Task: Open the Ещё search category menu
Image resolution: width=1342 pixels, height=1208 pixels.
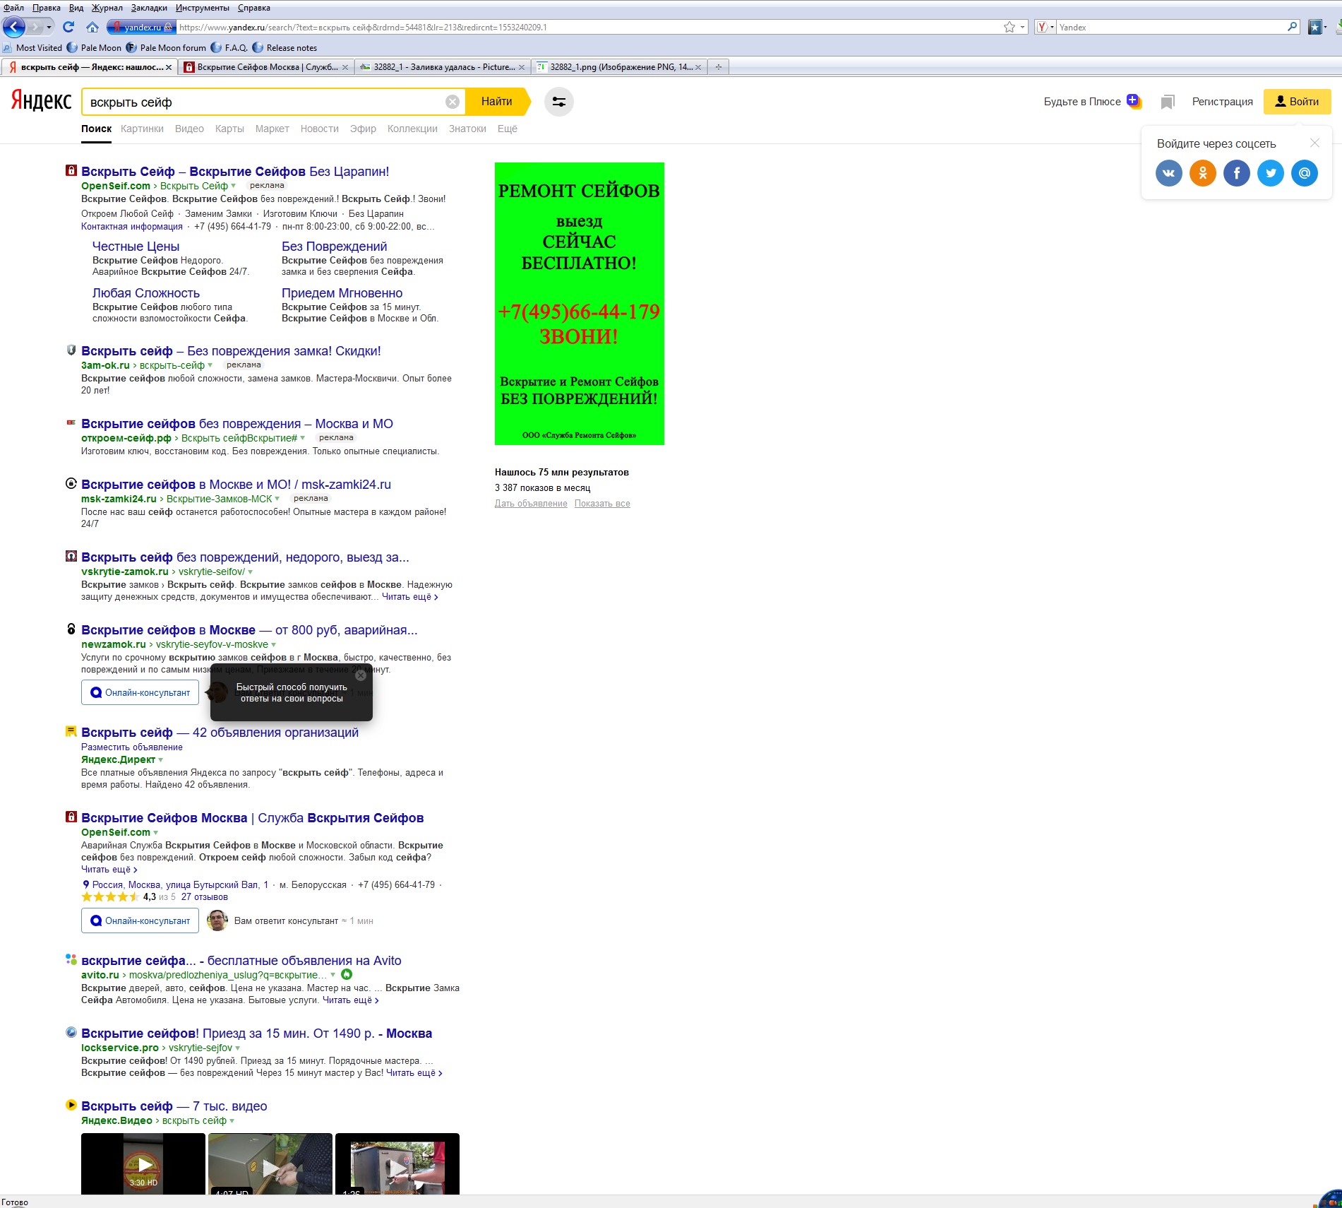Action: (507, 129)
